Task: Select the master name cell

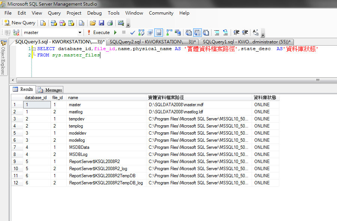Action: tap(106, 105)
